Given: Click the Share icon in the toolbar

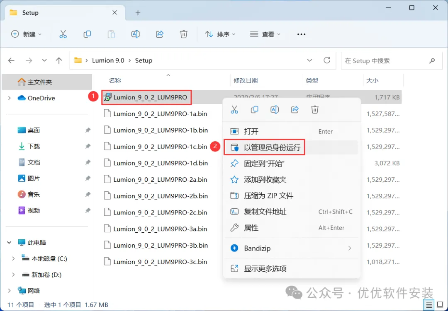Looking at the screenshot, I should [x=159, y=34].
